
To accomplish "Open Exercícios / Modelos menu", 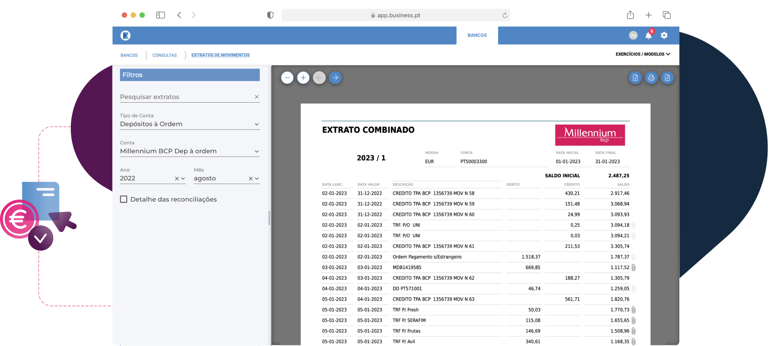I will pyautogui.click(x=643, y=54).
